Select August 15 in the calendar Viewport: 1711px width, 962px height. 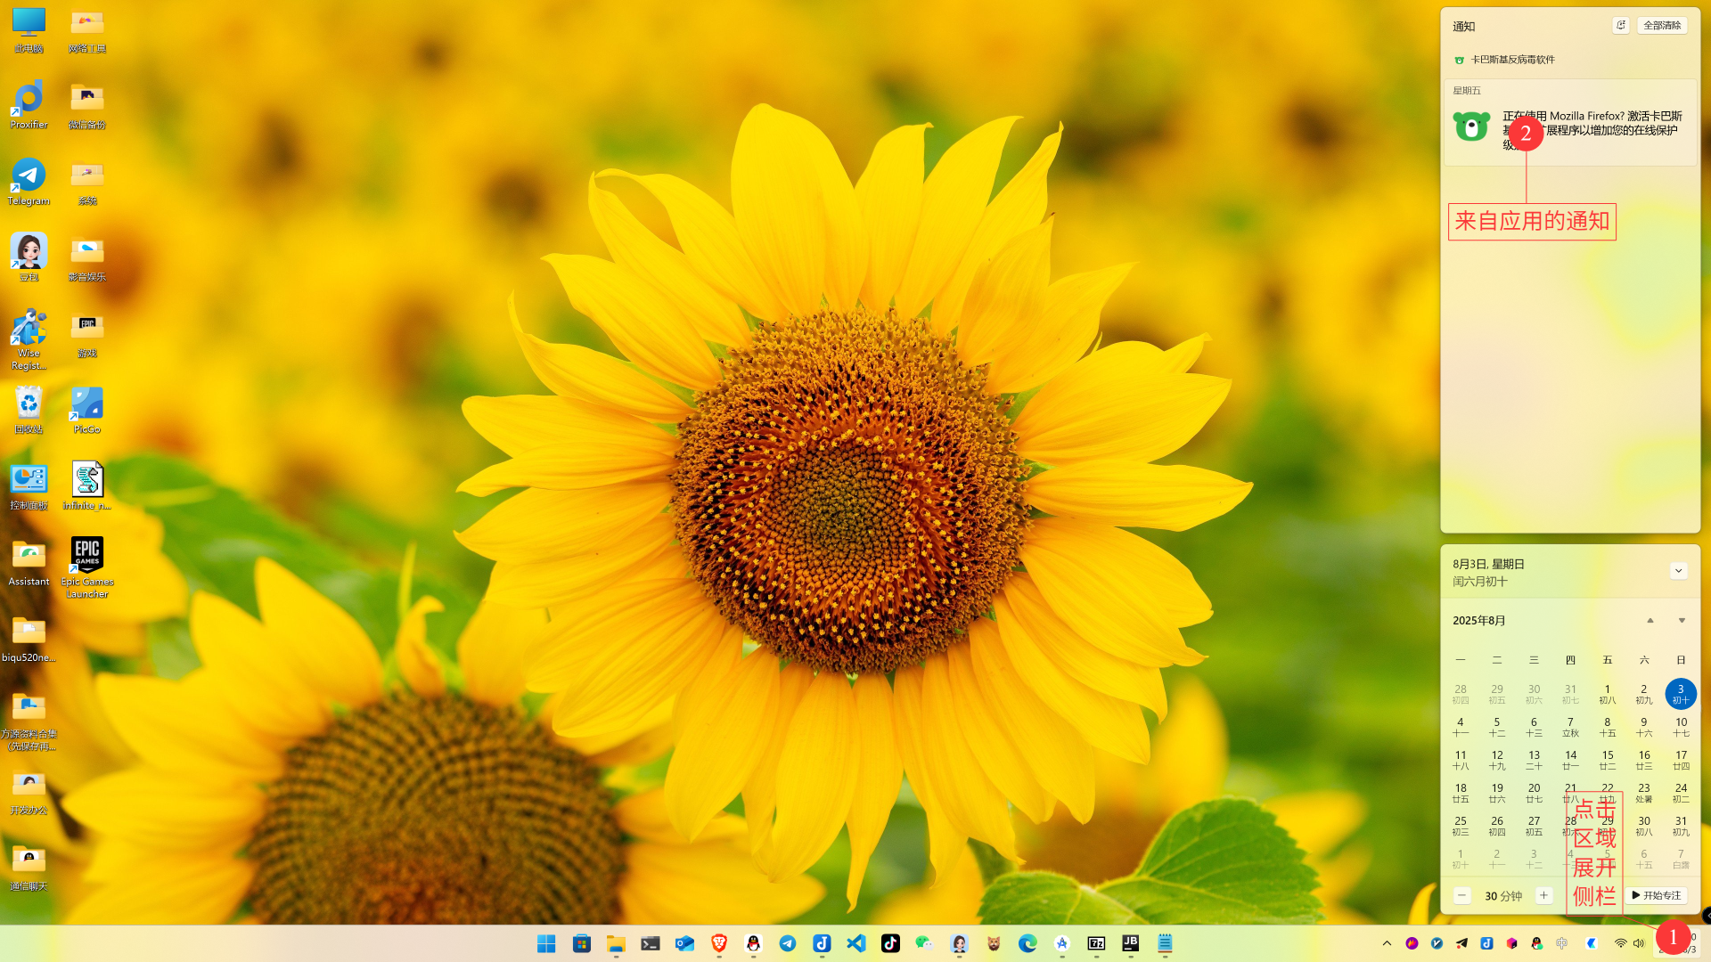(x=1607, y=759)
